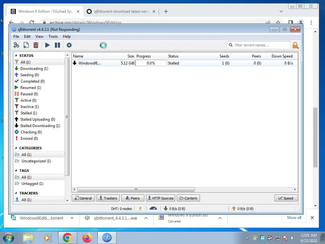Resume torrents with the play icon
This screenshot has width=325, height=244.
pyautogui.click(x=47, y=45)
